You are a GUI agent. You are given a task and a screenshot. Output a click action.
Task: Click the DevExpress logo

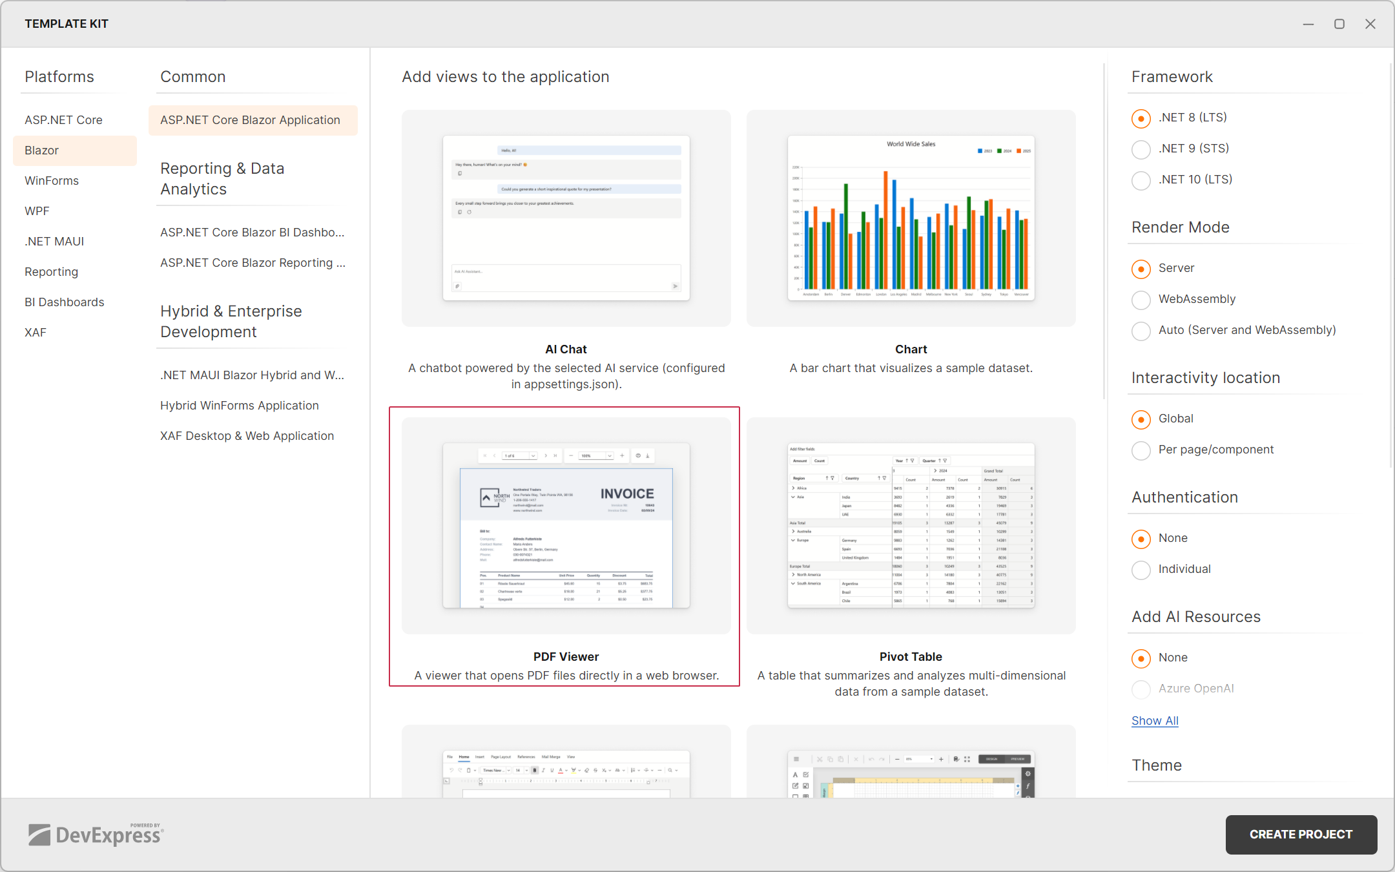[96, 835]
